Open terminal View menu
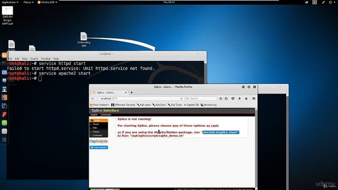The width and height of the screenshot is (338, 190). (x=25, y=59)
